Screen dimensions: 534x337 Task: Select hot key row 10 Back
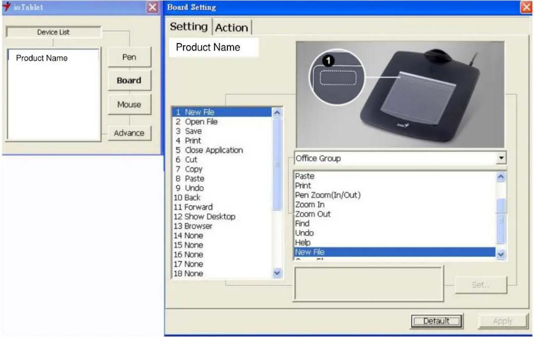coord(222,198)
